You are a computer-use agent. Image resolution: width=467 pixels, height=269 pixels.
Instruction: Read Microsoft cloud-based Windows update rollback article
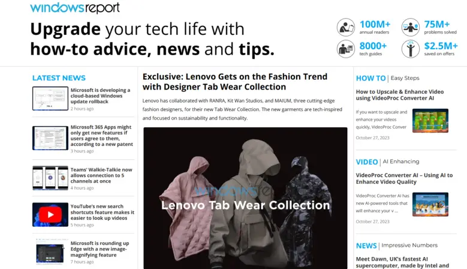tap(100, 95)
